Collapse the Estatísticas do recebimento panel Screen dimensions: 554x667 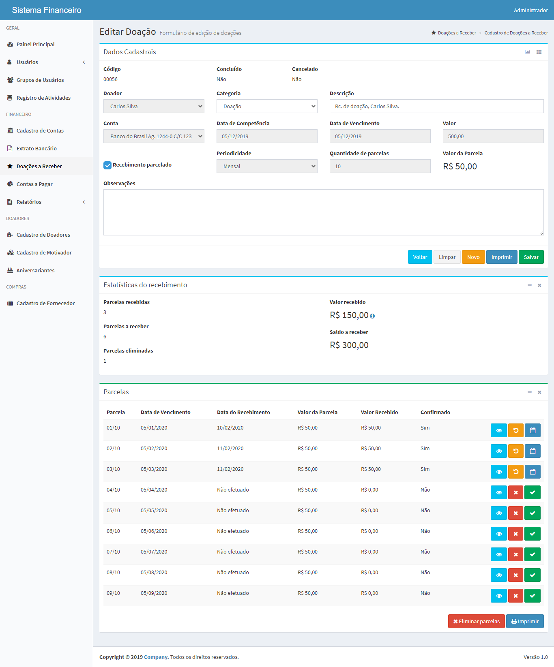[529, 285]
